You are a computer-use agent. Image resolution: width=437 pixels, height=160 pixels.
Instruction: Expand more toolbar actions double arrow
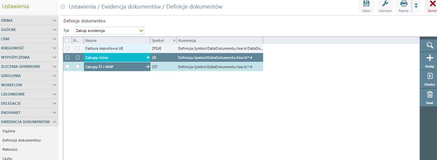(x=416, y=6)
